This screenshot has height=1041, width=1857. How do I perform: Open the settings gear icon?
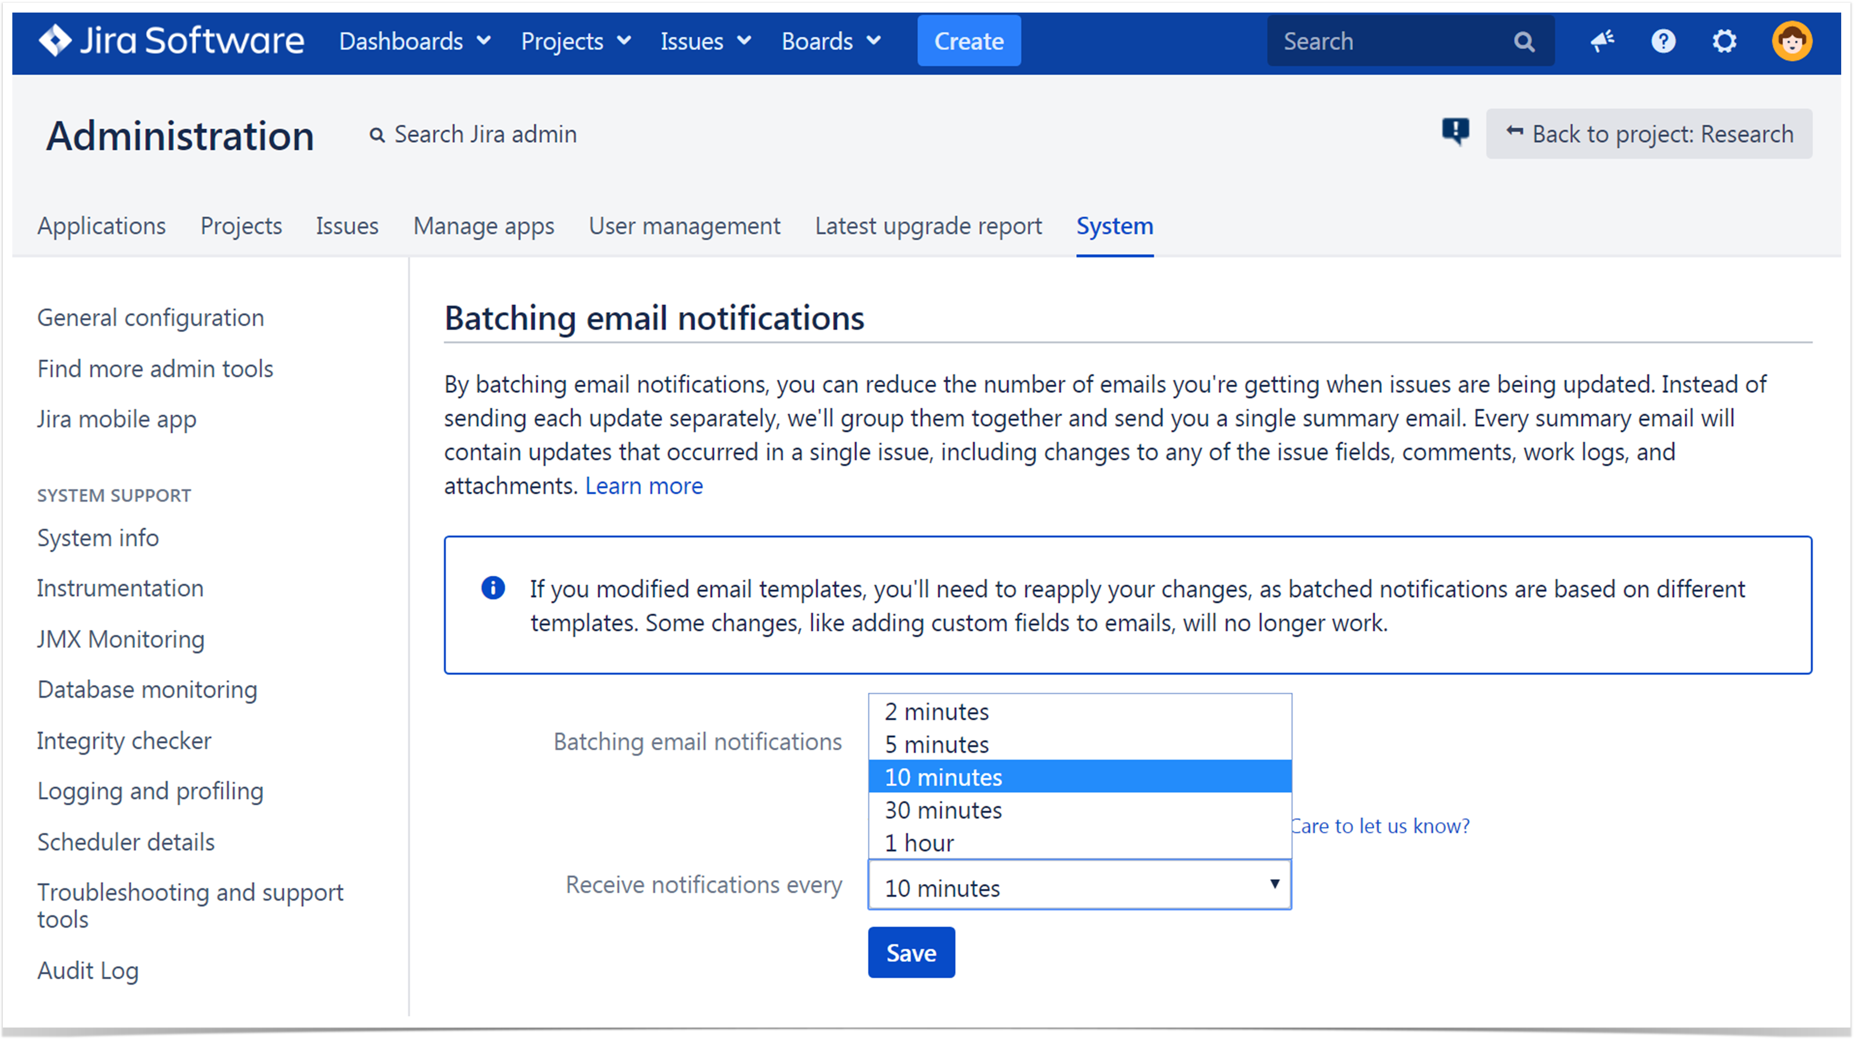click(x=1725, y=41)
